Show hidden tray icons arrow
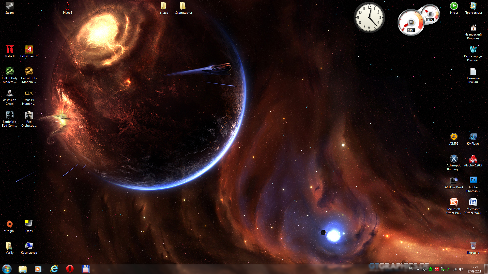 418,269
